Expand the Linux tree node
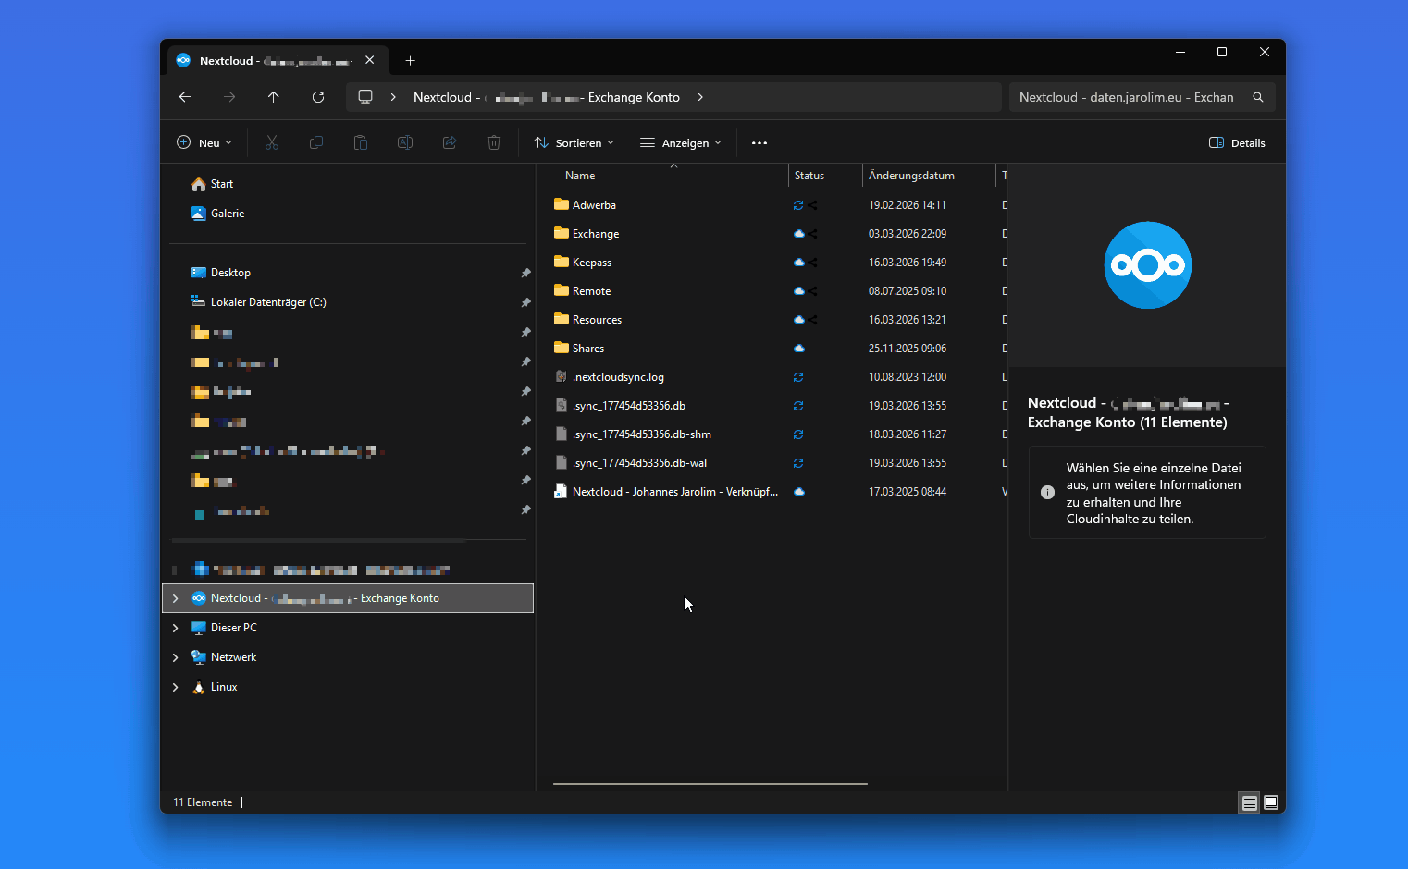This screenshot has width=1408, height=869. click(x=176, y=687)
